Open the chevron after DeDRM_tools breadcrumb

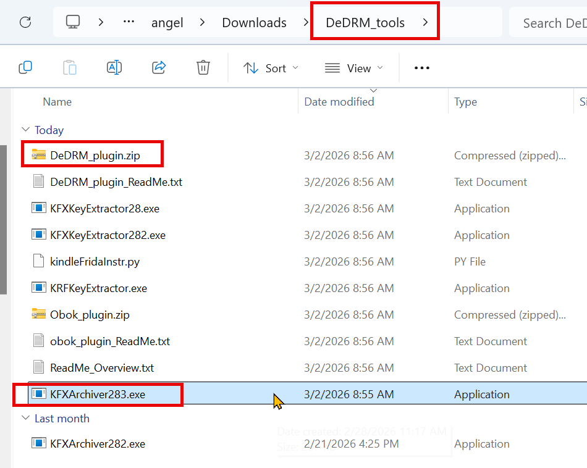pyautogui.click(x=425, y=22)
